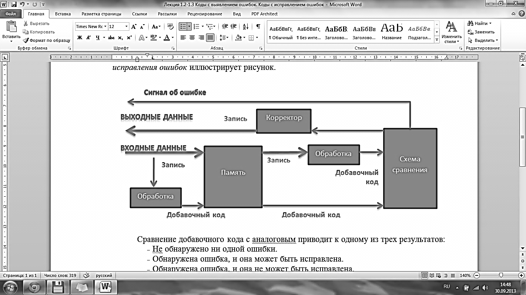Click the spelling check icon in status bar
This screenshot has height=295, width=526.
(87, 275)
